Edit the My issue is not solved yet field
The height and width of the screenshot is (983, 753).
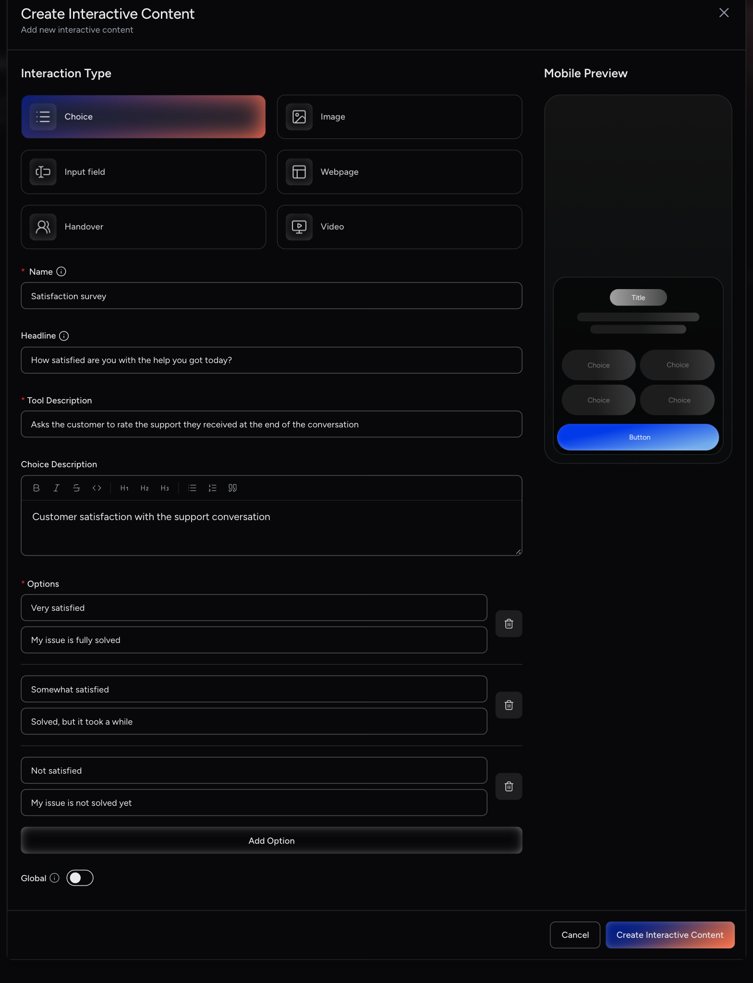tap(254, 802)
